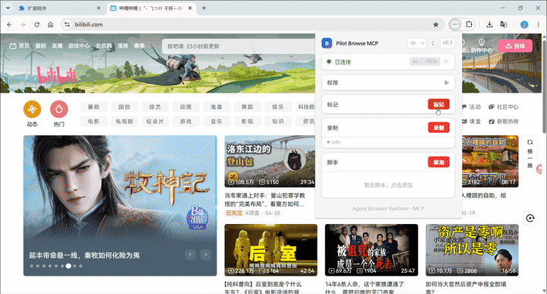Open the 牧神記 carousel banner
The image size is (547, 294).
120,206
